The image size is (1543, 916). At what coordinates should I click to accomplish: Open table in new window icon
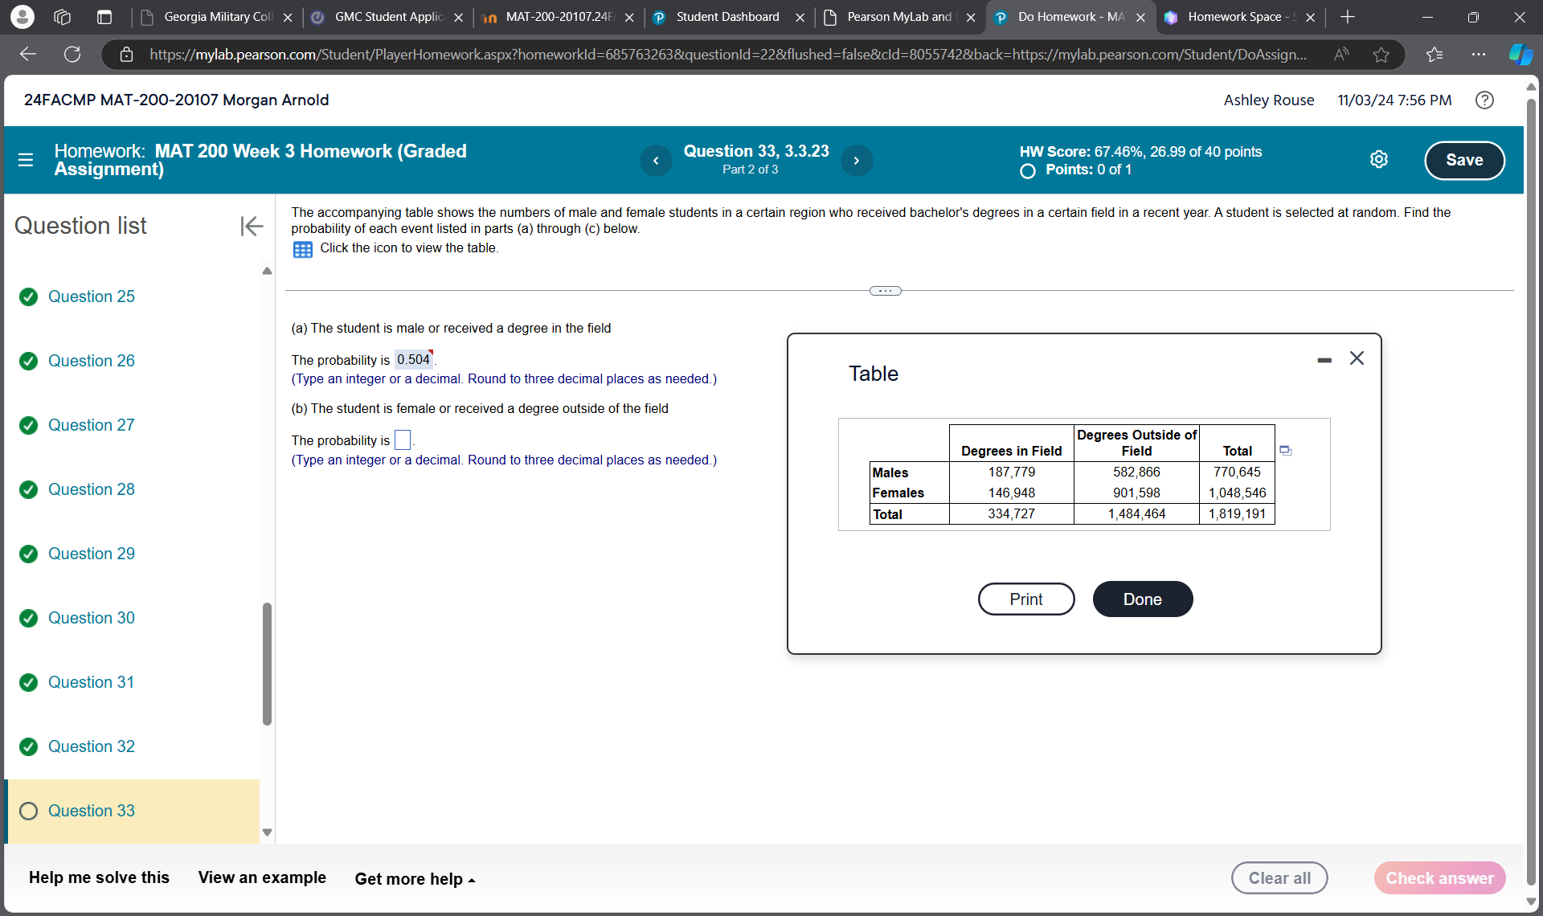tap(1285, 451)
